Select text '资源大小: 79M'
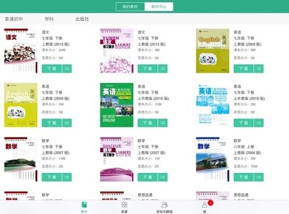This screenshot has width=289, height=214. click(x=245, y=167)
